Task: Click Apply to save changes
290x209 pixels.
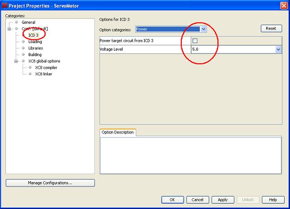Action: point(223,200)
